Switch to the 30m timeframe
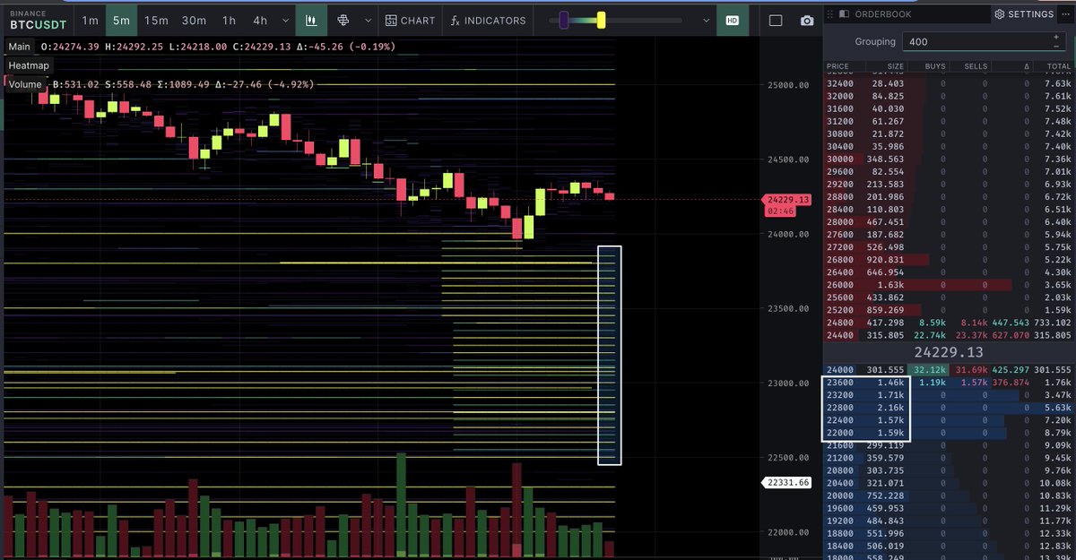 tap(194, 20)
